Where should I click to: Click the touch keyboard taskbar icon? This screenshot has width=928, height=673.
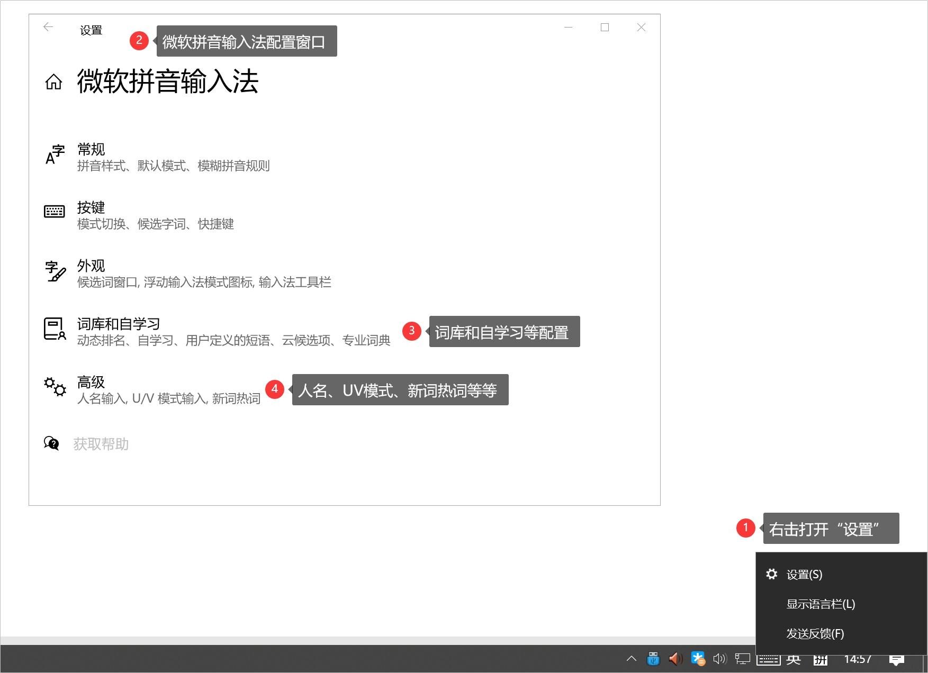click(x=768, y=659)
